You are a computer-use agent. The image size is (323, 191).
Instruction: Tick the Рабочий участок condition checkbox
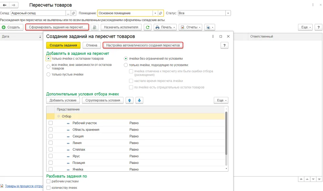point(51,123)
